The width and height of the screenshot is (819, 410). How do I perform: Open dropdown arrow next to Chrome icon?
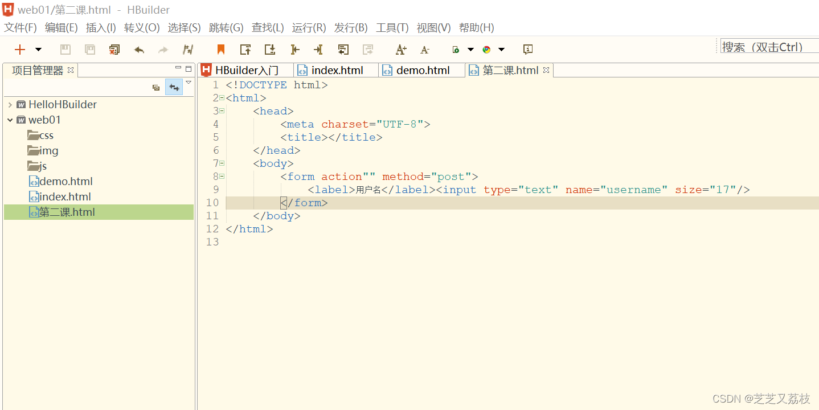pos(501,50)
